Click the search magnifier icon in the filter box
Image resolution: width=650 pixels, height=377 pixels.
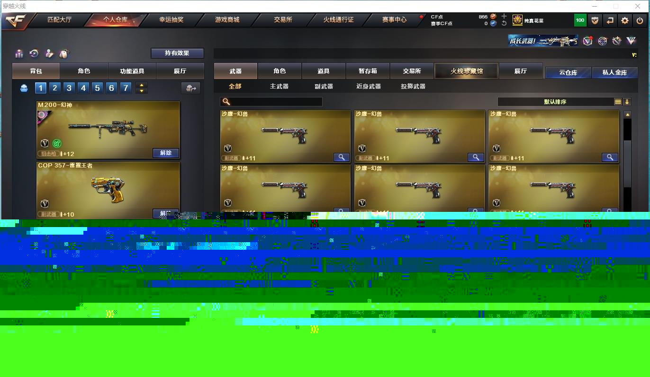(226, 102)
